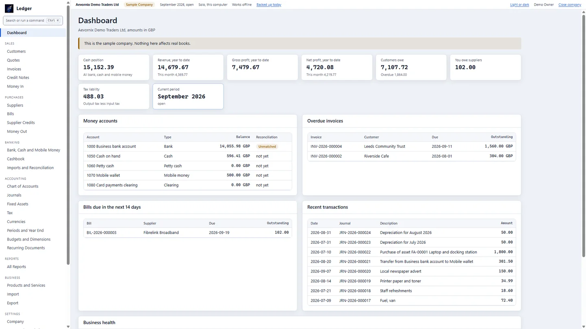The width and height of the screenshot is (586, 329).
Task: Click the Close company link
Action: click(x=570, y=4)
